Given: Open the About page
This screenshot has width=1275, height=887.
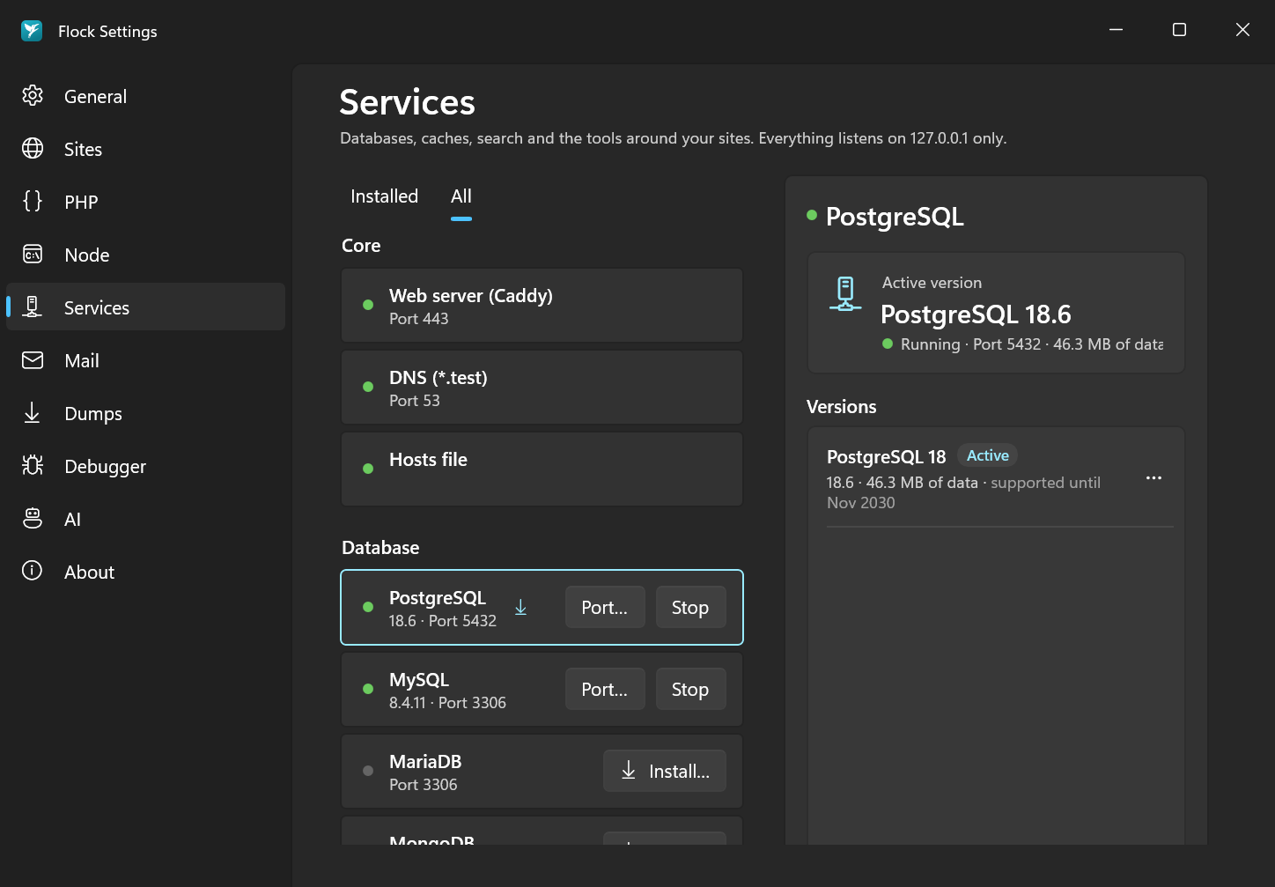Looking at the screenshot, I should coord(145,572).
